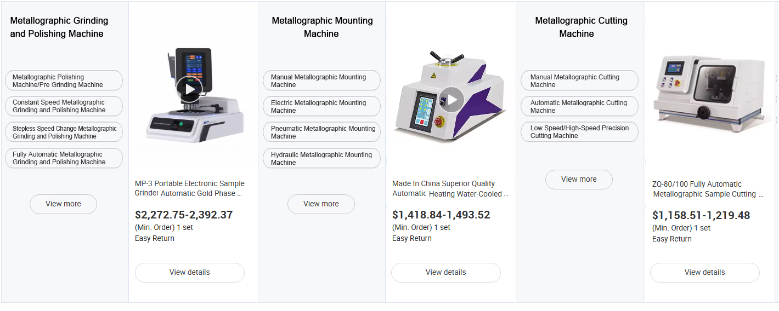Select Metallographic Polishing Machine/Pre Grinding Machine
779x311 pixels.
click(64, 81)
